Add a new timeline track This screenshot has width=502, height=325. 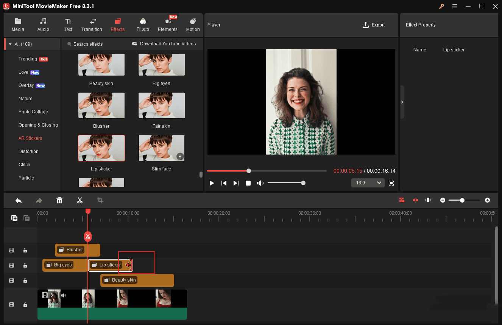coord(14,218)
